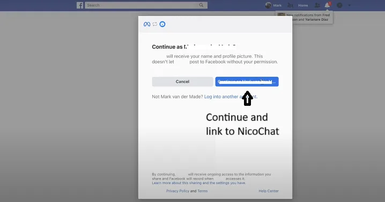
Task: Open the notifications bell icon
Action: [x=327, y=5]
